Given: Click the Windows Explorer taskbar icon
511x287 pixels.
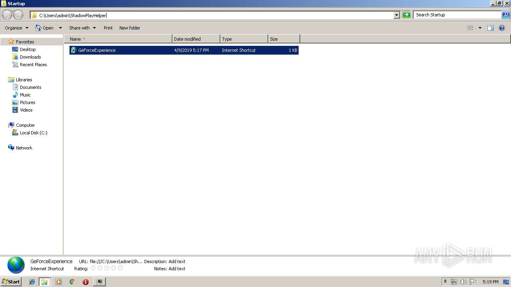Looking at the screenshot, I should 44,282.
